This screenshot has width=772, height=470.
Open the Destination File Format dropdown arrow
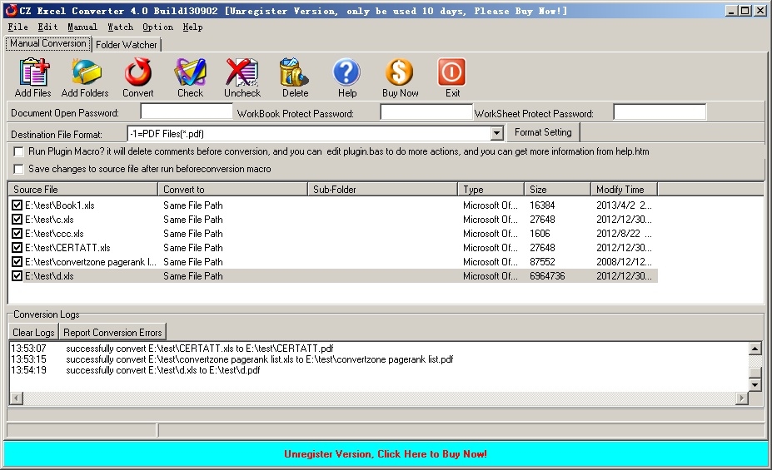pyautogui.click(x=497, y=133)
